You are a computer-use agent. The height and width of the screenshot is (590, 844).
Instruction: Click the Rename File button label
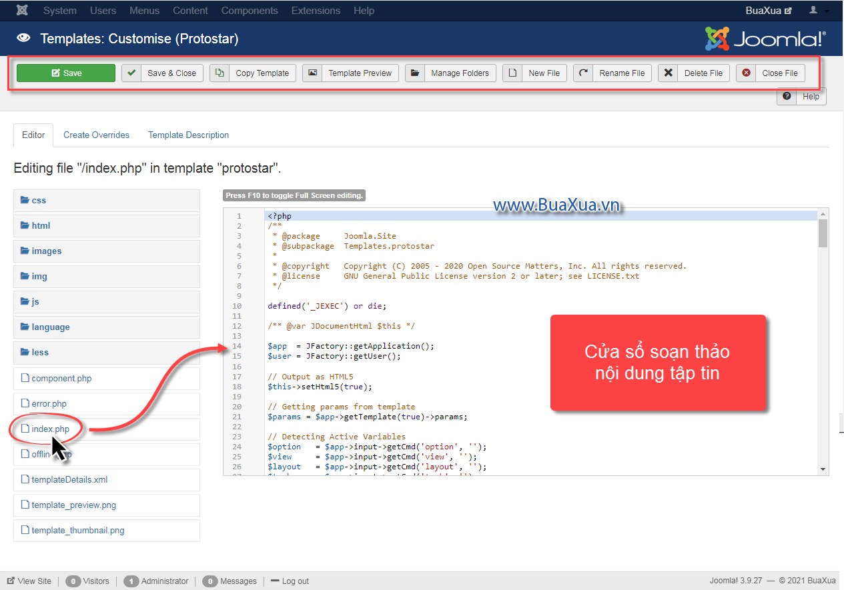click(x=622, y=73)
